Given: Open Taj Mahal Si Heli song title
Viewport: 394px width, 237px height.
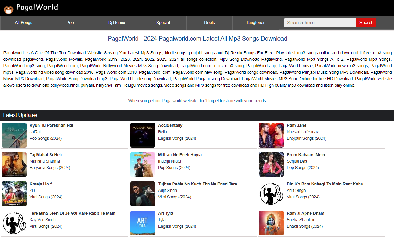Looking at the screenshot, I should [46, 155].
